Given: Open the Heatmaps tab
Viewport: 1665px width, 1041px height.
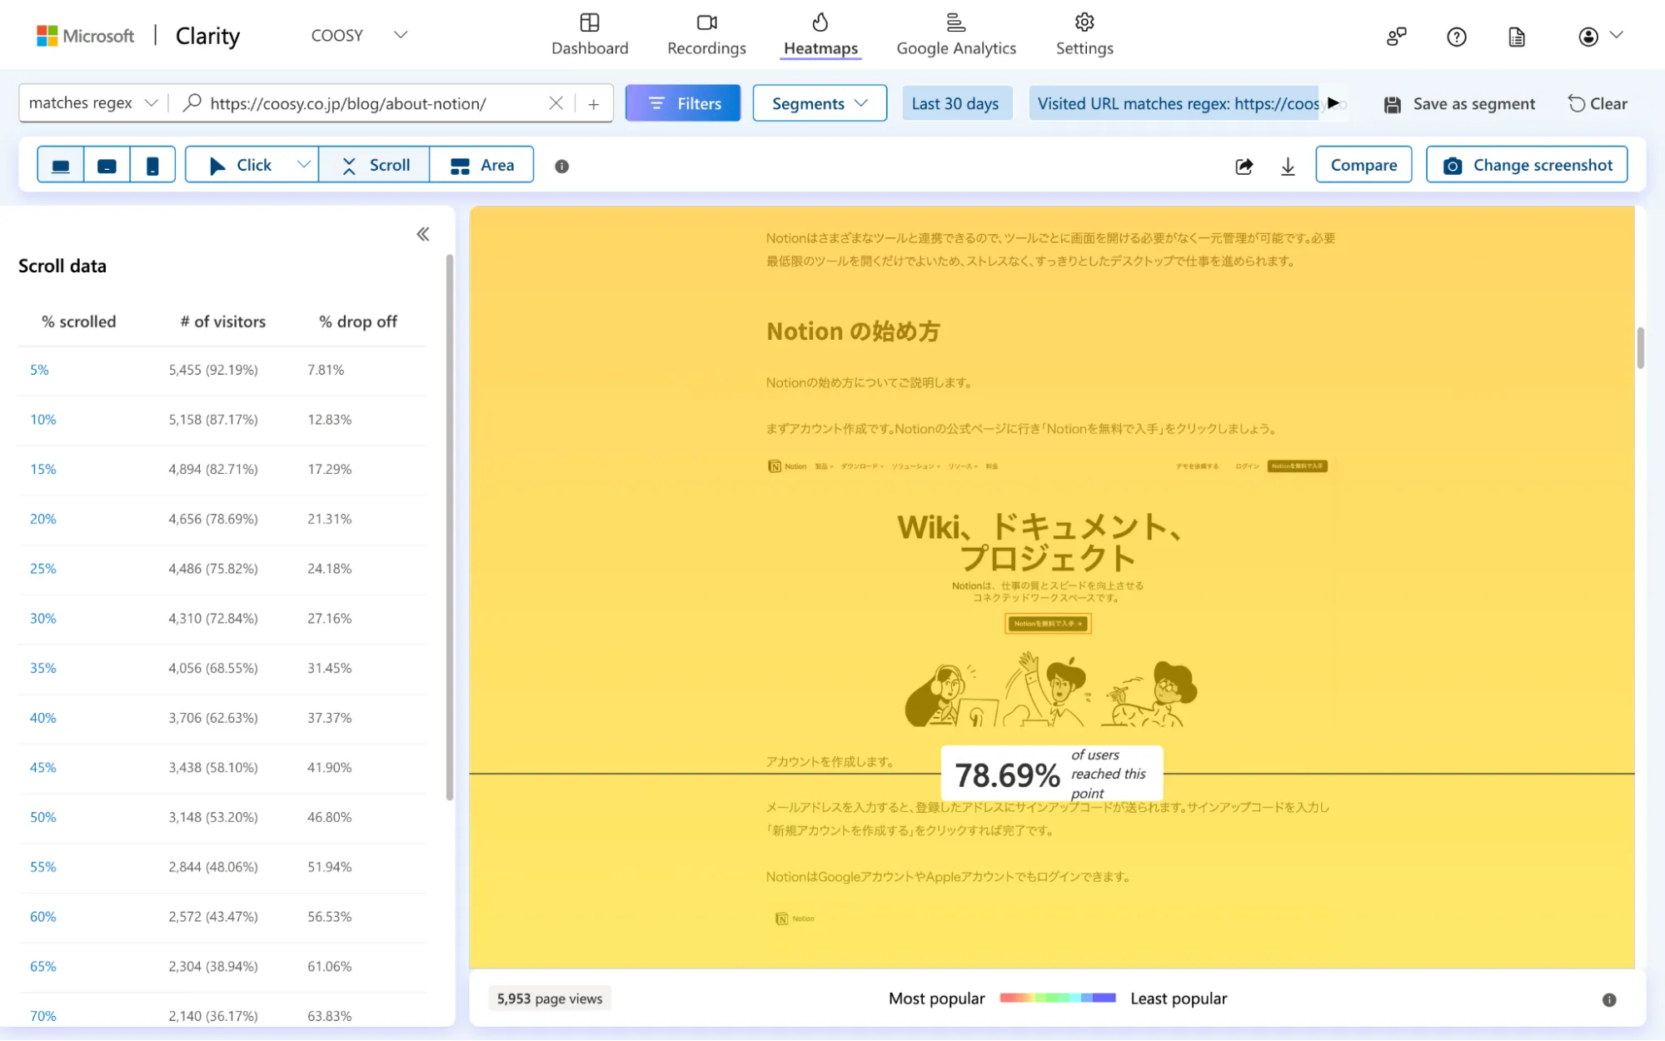Looking at the screenshot, I should tap(820, 34).
